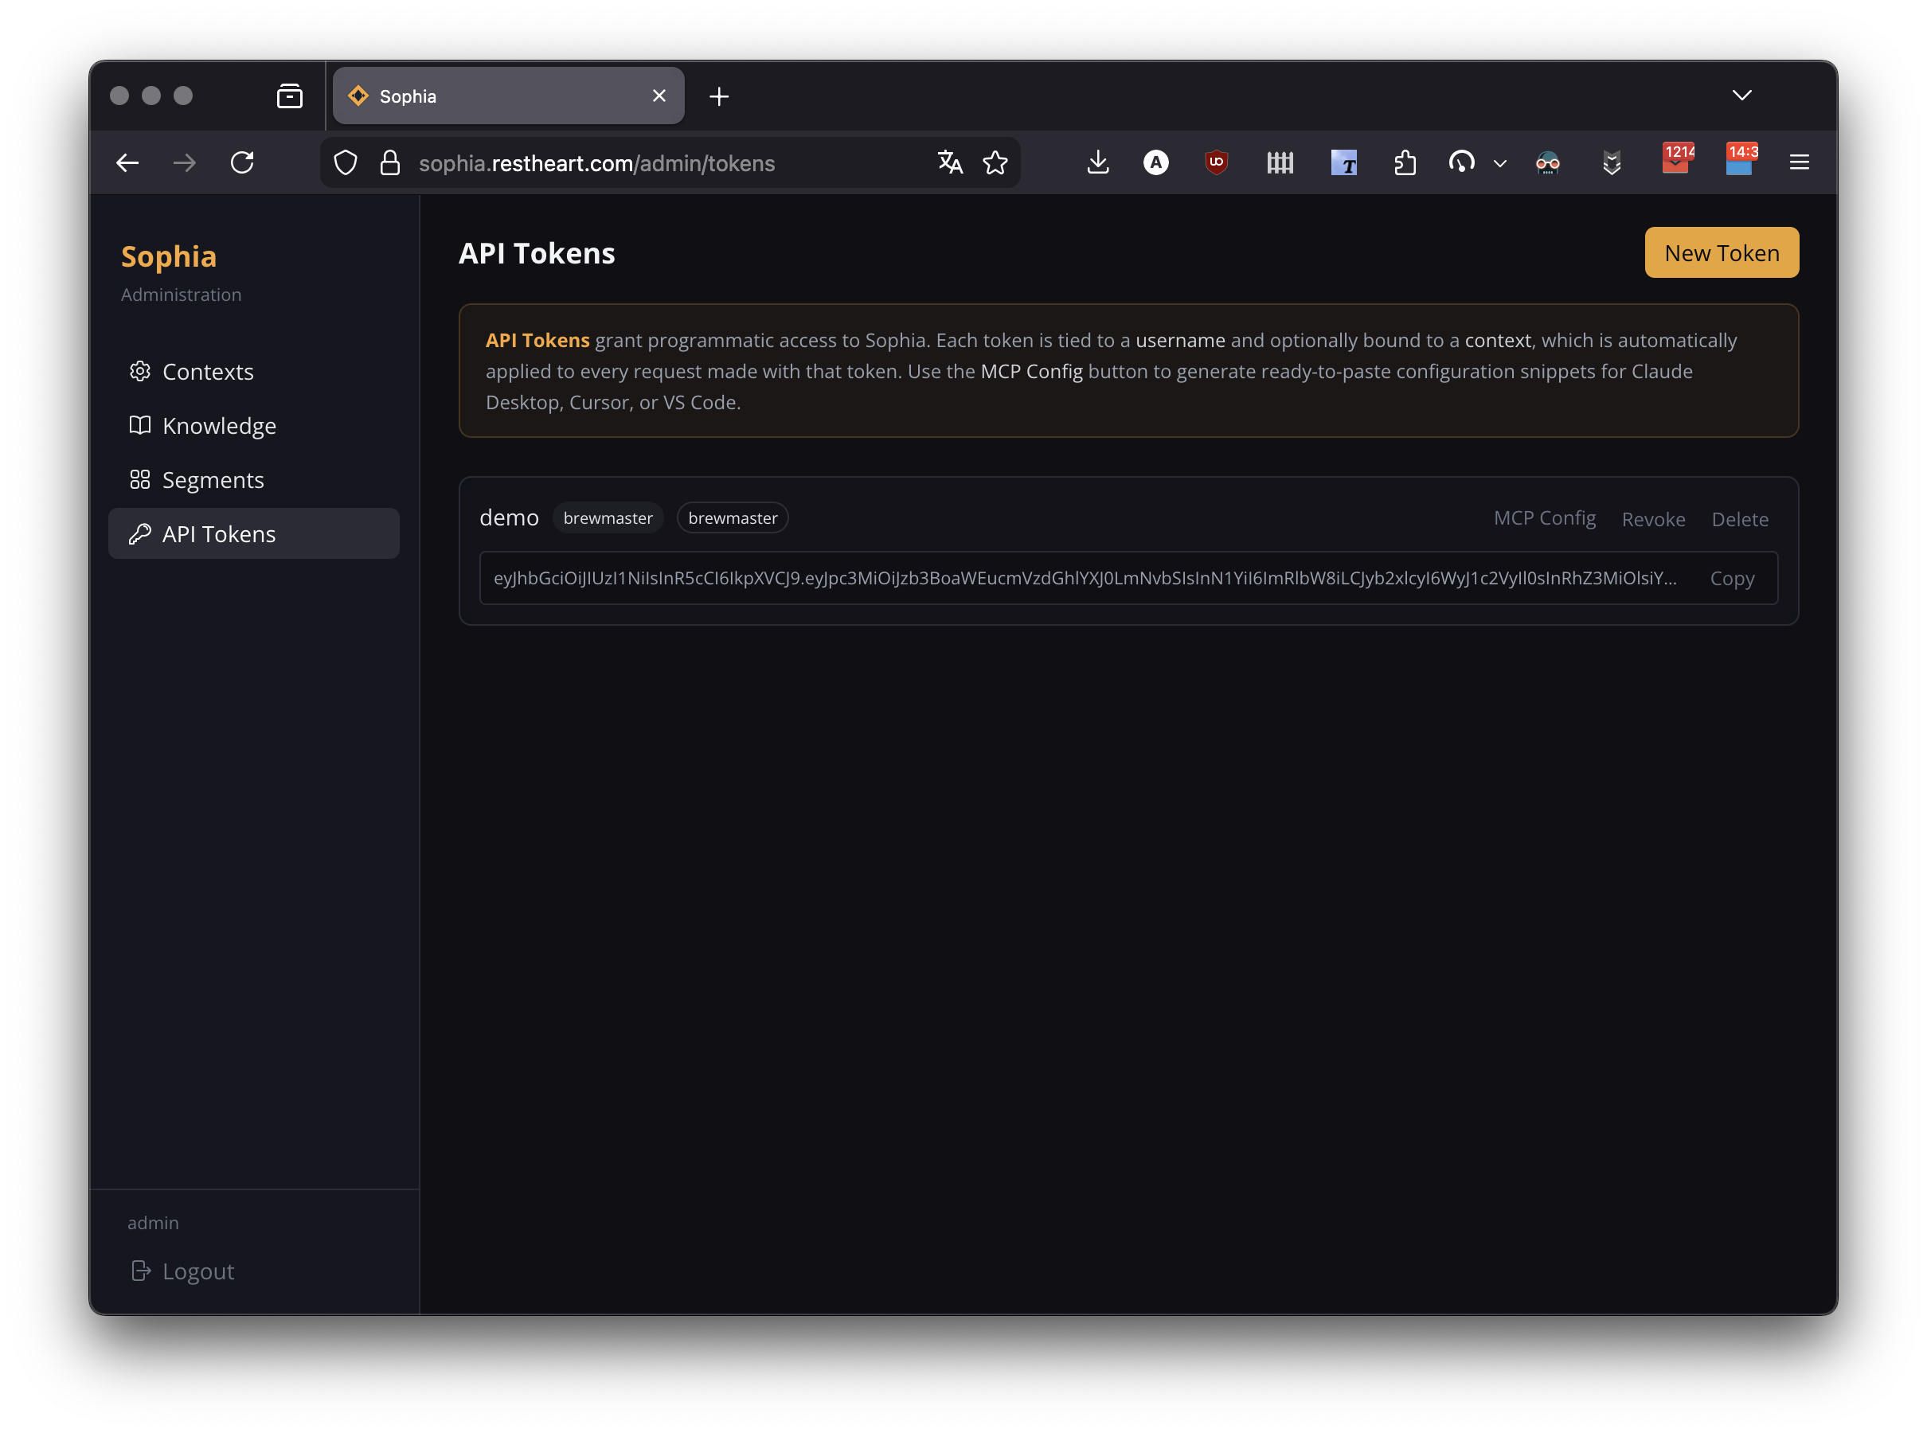The height and width of the screenshot is (1433, 1927).
Task: Click the New Token button
Action: (x=1721, y=253)
